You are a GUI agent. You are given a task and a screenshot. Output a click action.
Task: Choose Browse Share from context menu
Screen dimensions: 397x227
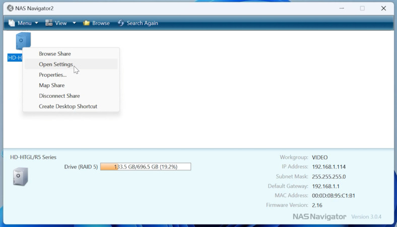point(71,54)
